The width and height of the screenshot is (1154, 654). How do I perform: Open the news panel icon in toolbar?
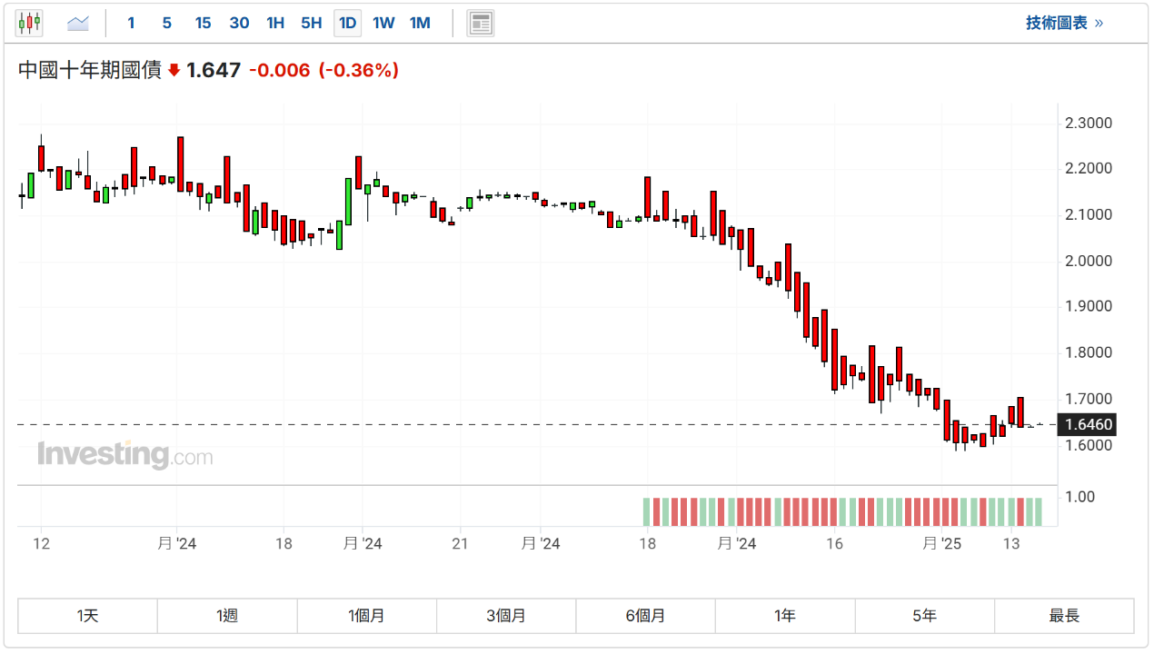point(481,24)
